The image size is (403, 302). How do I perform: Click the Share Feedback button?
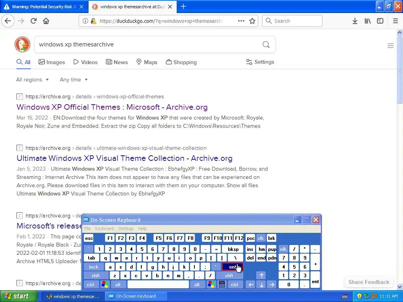coord(369,282)
